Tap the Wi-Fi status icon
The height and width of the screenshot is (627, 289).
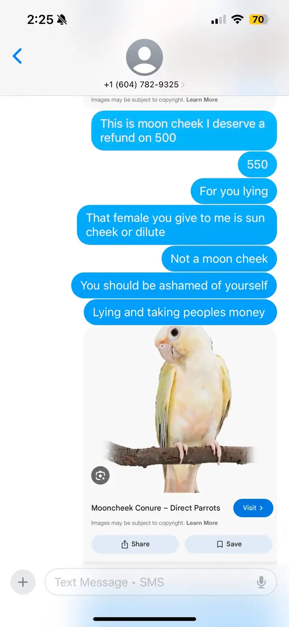click(238, 19)
